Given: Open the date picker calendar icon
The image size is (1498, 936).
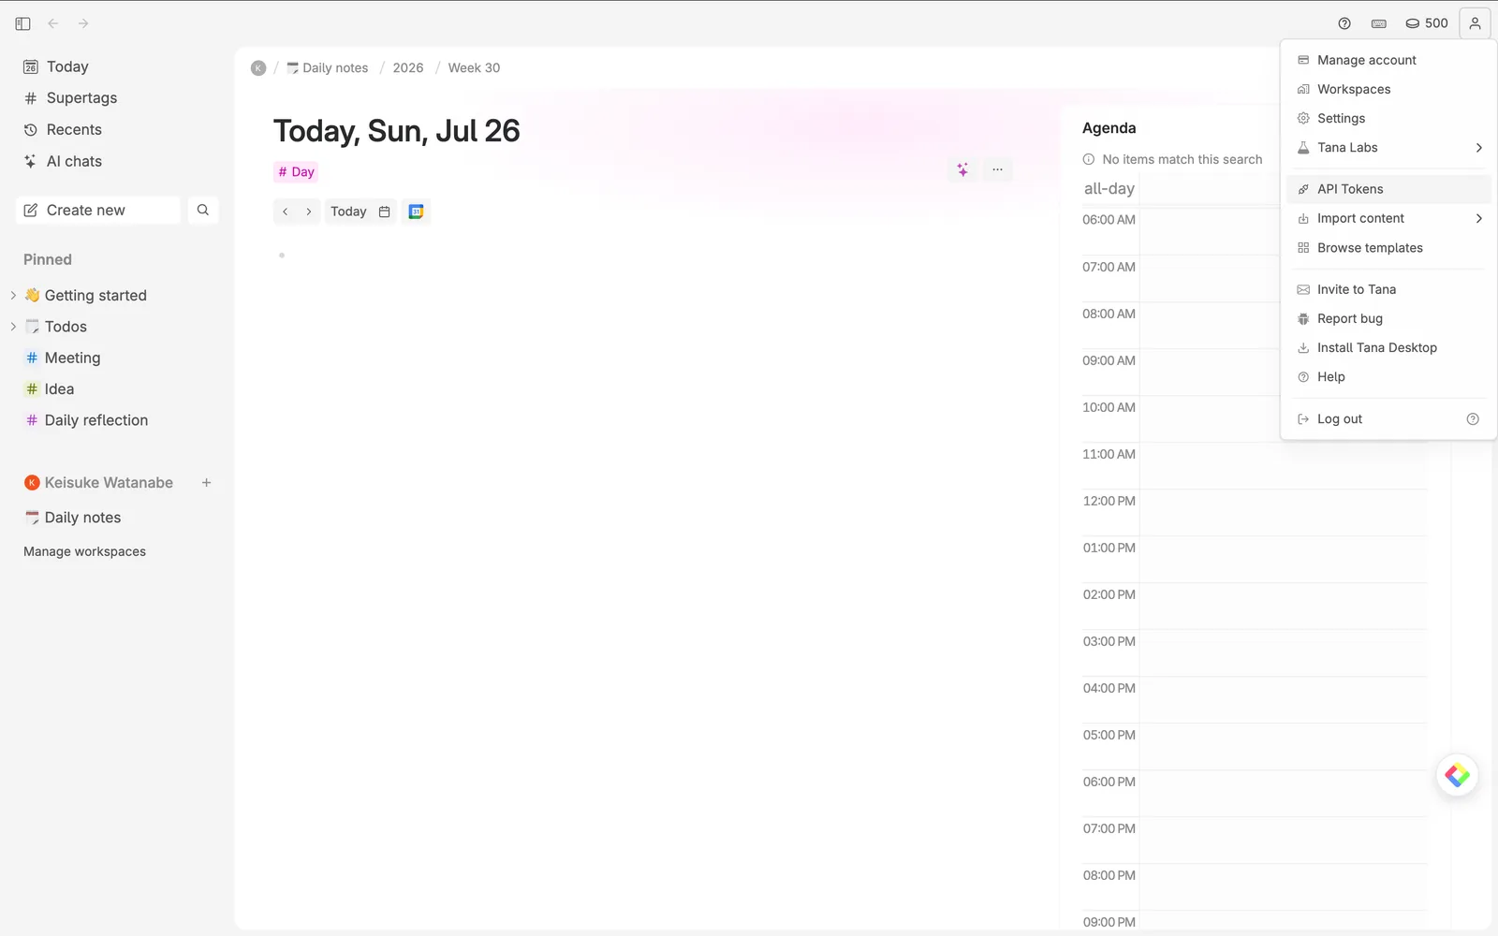Looking at the screenshot, I should pyautogui.click(x=384, y=212).
